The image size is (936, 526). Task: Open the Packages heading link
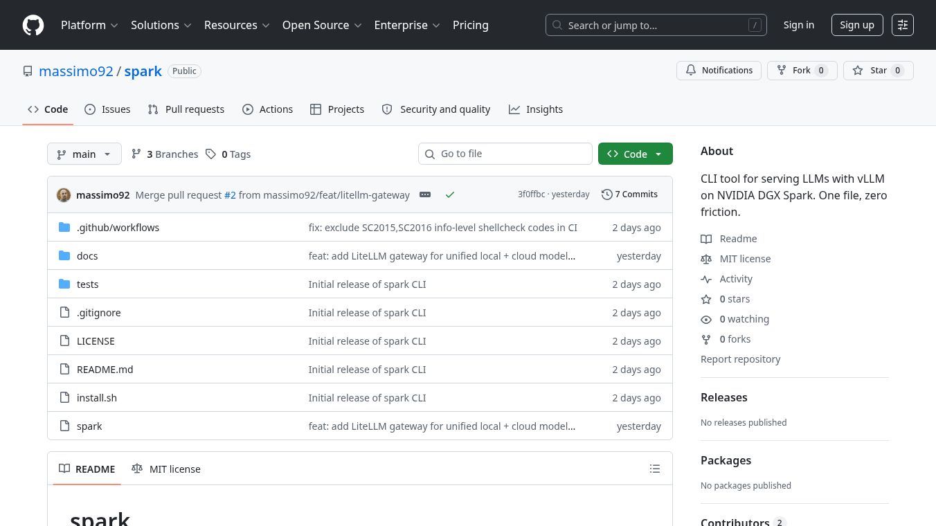(726, 460)
